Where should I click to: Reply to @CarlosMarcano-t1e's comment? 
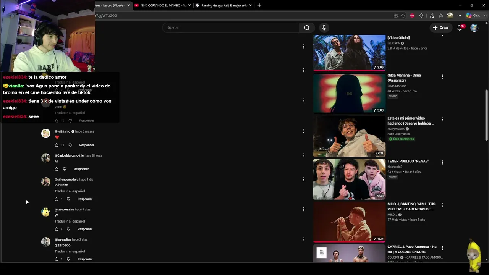pyautogui.click(x=81, y=169)
